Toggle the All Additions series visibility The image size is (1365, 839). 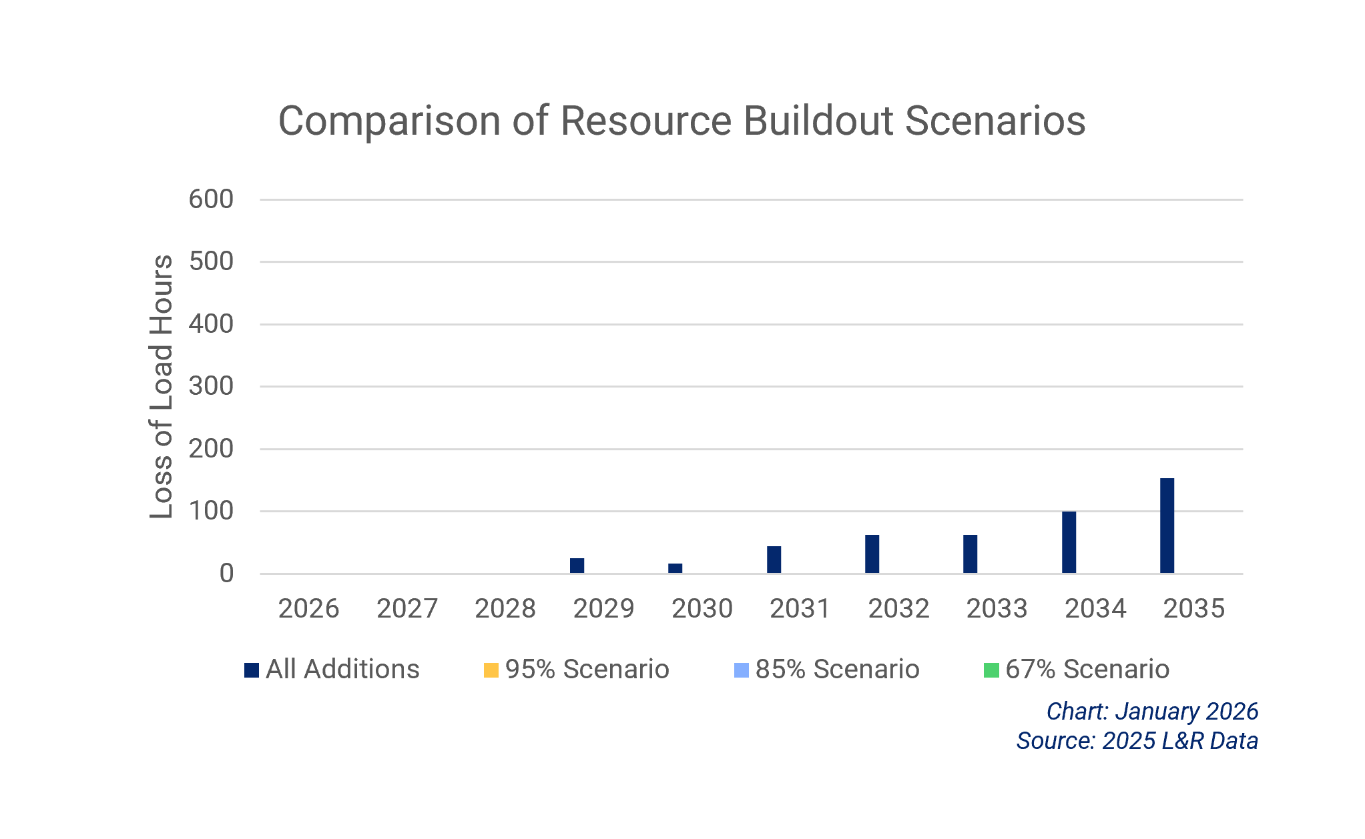pyautogui.click(x=342, y=670)
